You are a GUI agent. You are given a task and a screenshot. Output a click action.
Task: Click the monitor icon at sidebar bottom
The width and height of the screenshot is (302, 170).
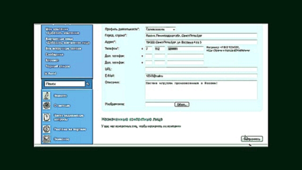point(46,139)
